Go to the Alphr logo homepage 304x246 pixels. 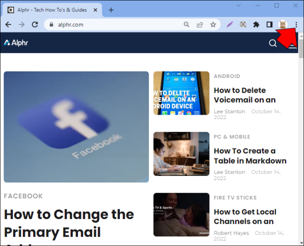[x=16, y=43]
